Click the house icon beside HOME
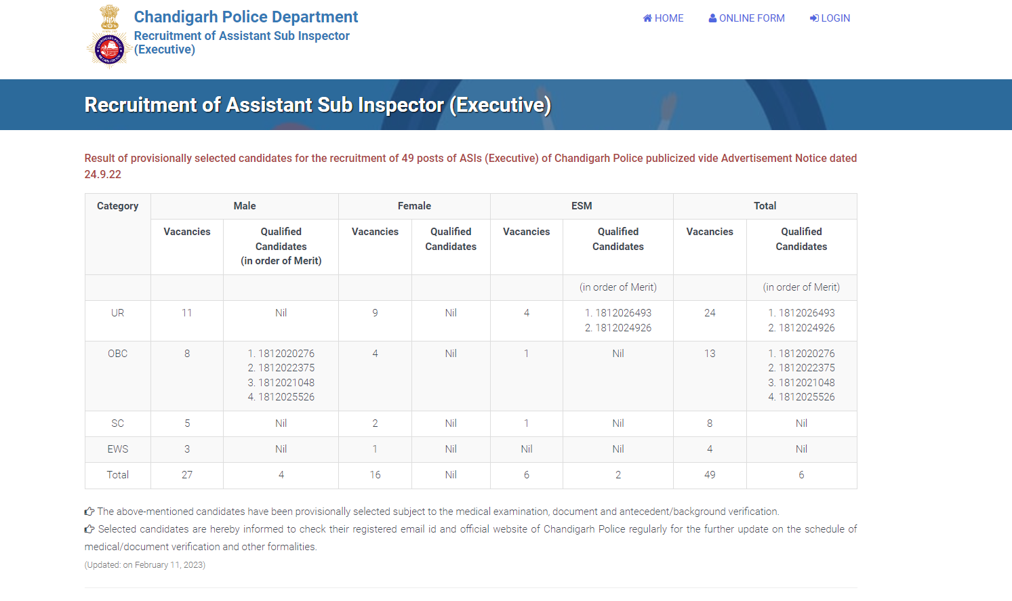1012x601 pixels. point(647,18)
